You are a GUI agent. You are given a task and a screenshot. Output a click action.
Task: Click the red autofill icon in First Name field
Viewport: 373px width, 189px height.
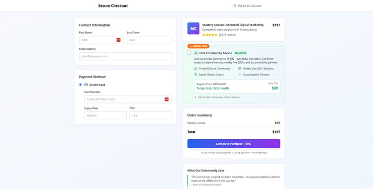pos(118,40)
